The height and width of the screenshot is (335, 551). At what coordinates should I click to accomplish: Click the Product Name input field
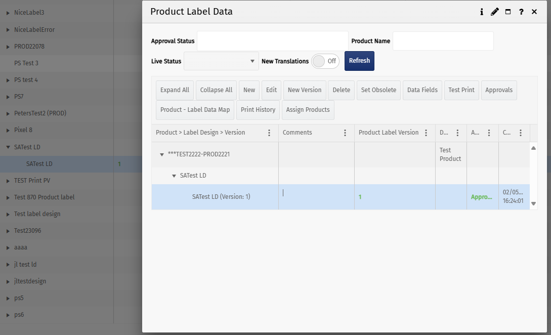tap(443, 41)
